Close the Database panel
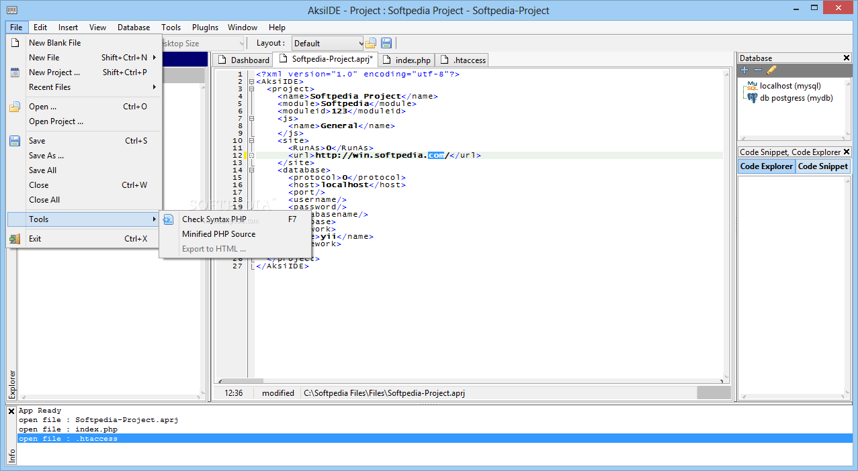 coord(847,58)
